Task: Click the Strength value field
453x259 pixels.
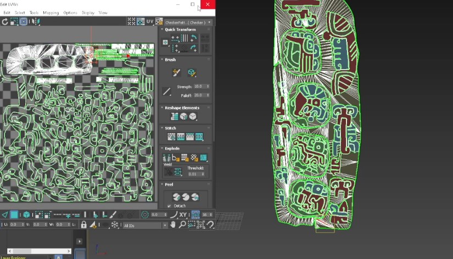Action: [x=200, y=87]
